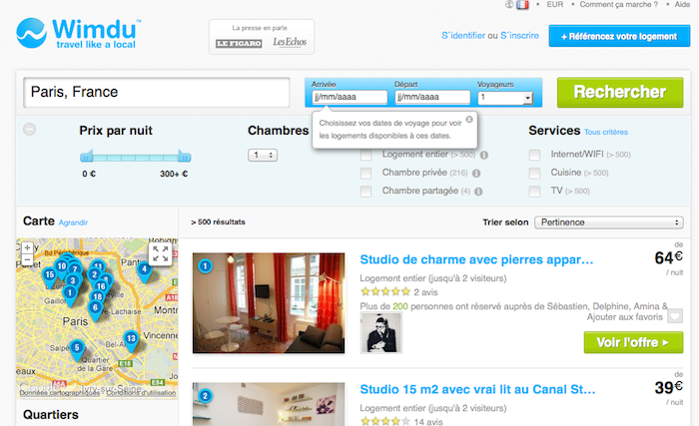
Task: Close the travel dates tooltip
Action: coord(469,120)
